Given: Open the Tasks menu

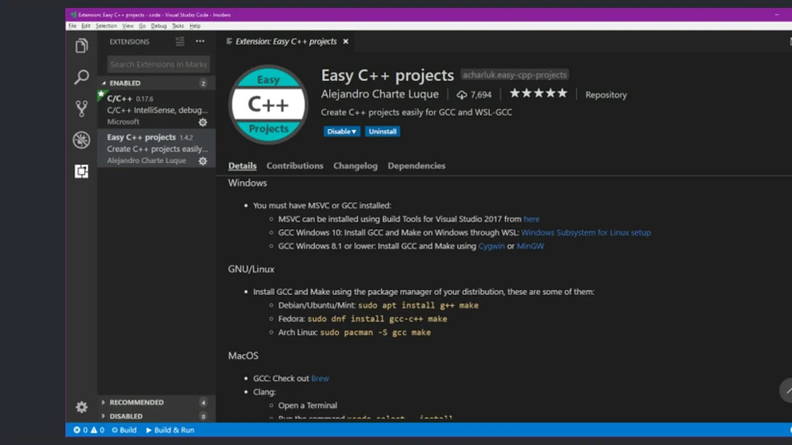Looking at the screenshot, I should pos(178,26).
